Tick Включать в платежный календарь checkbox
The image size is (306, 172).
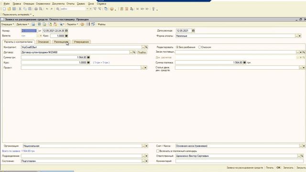(158, 151)
